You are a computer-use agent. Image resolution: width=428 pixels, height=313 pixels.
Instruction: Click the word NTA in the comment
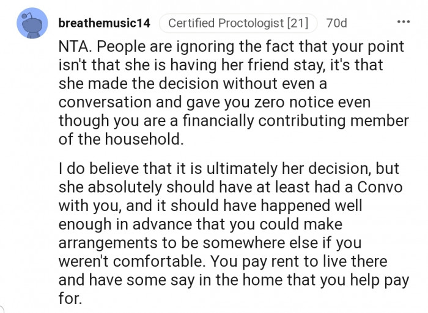72,47
